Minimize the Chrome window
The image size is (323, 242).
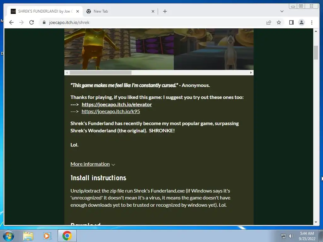coord(293,6)
